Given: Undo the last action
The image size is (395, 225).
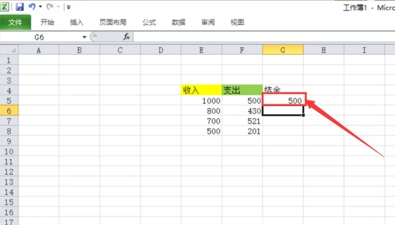Looking at the screenshot, I should pyautogui.click(x=32, y=7).
